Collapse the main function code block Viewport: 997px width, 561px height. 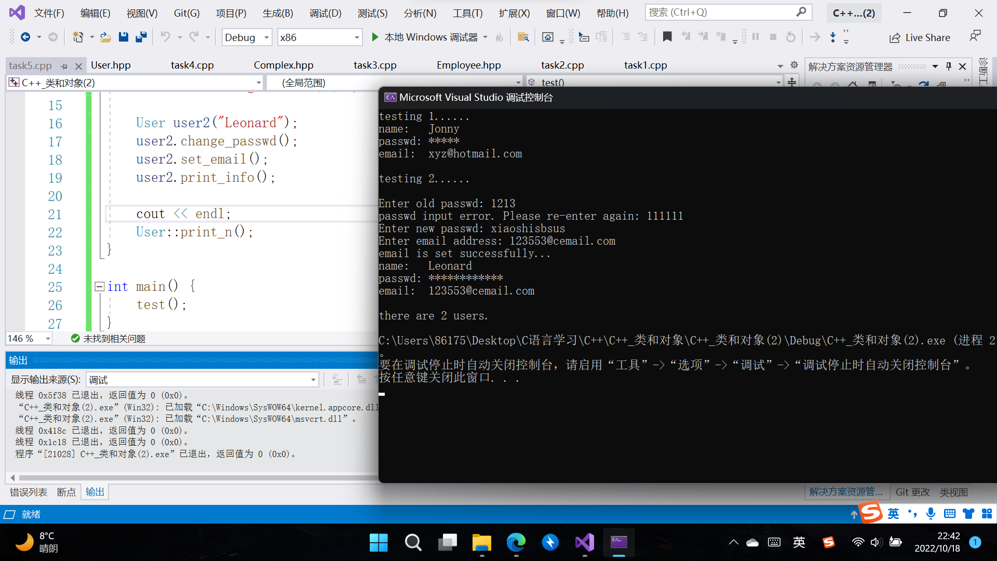(x=100, y=286)
